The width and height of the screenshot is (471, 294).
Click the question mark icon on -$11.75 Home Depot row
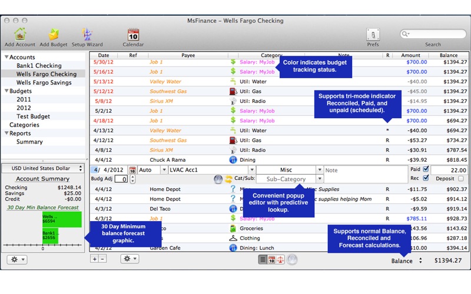point(233,189)
